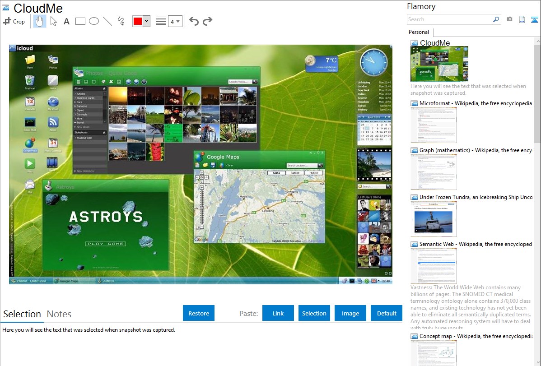Viewport: 541px width, 366px height.
Task: Click the Paste Image button
Action: tap(350, 313)
